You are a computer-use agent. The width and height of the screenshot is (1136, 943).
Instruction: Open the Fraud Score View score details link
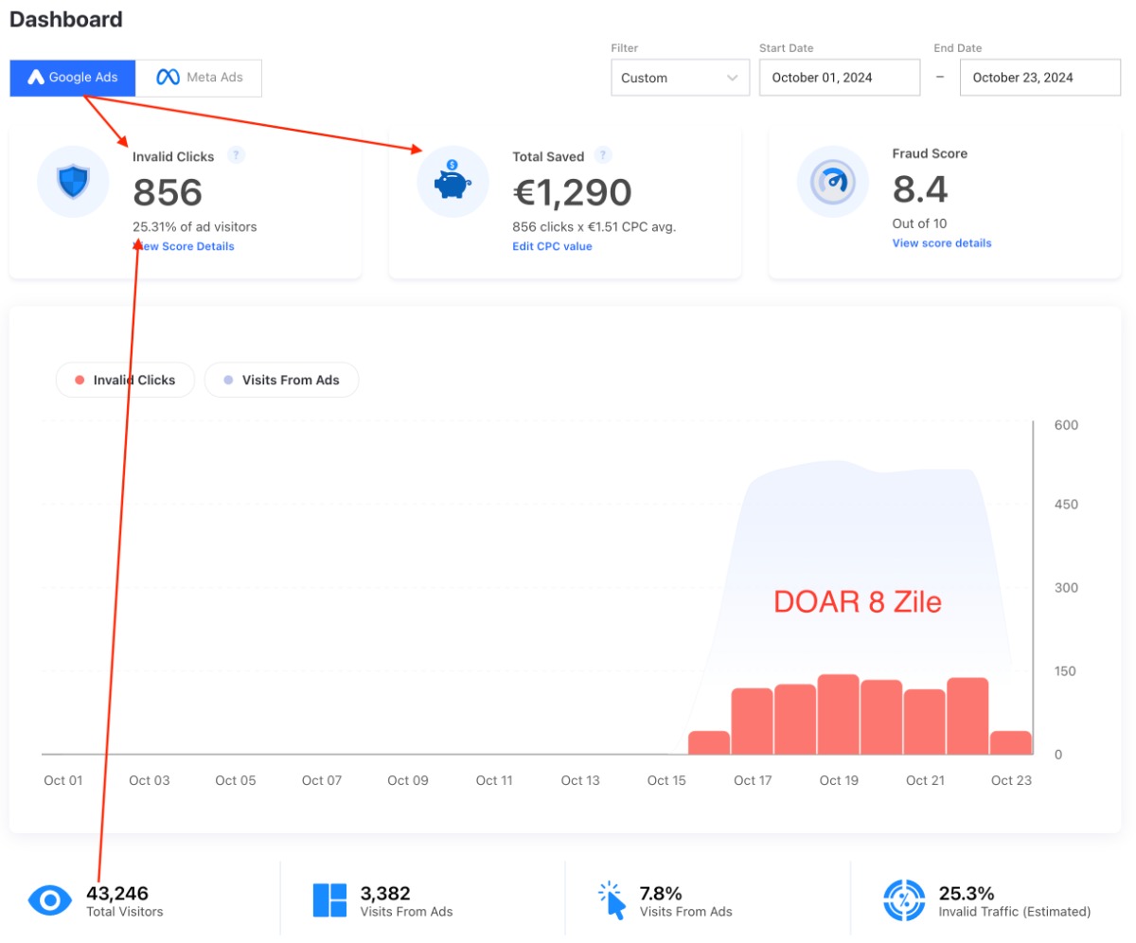[942, 243]
